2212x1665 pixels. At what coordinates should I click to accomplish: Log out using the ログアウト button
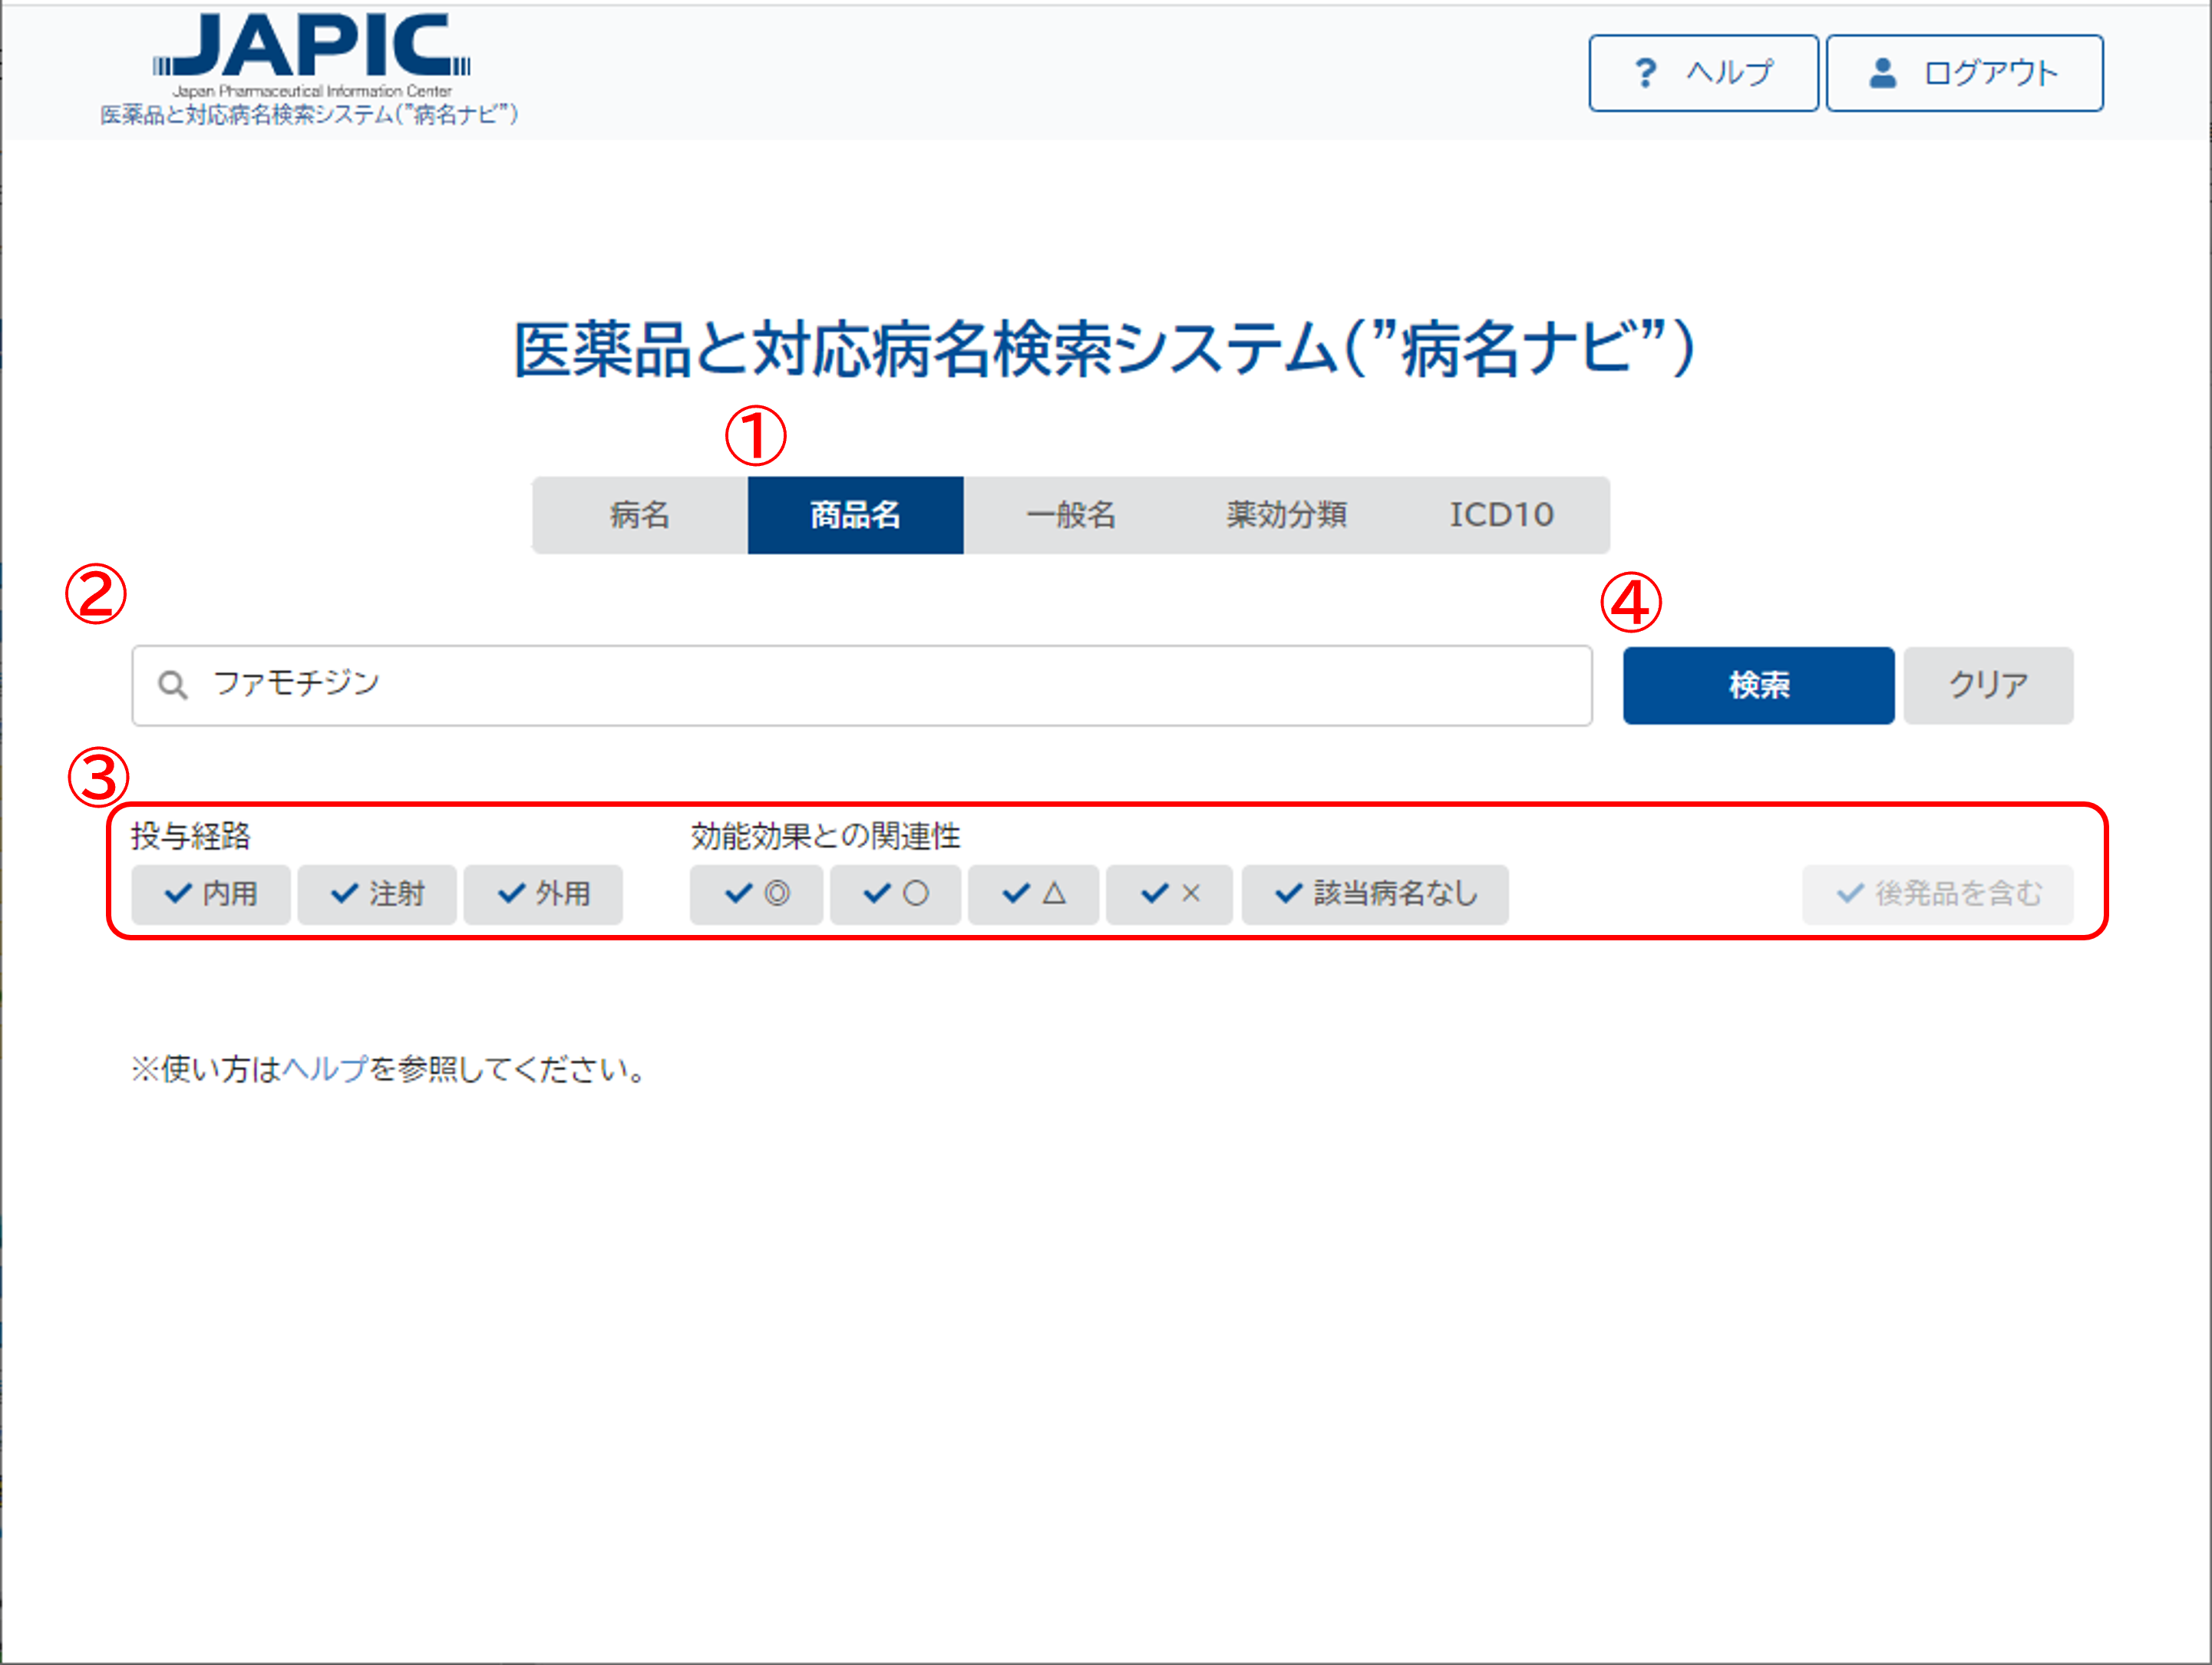pos(1964,73)
